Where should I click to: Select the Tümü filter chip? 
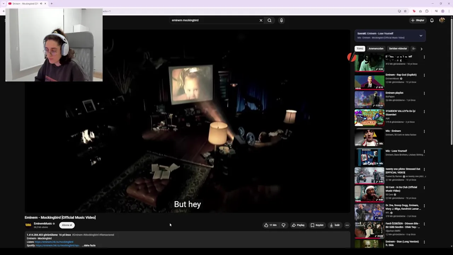pos(360,49)
